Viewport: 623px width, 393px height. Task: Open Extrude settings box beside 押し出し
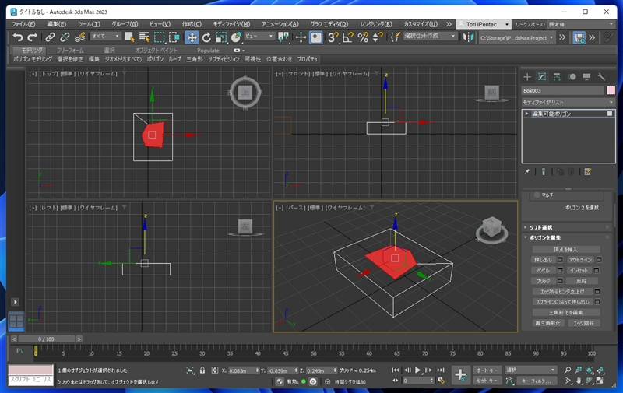[x=560, y=260]
